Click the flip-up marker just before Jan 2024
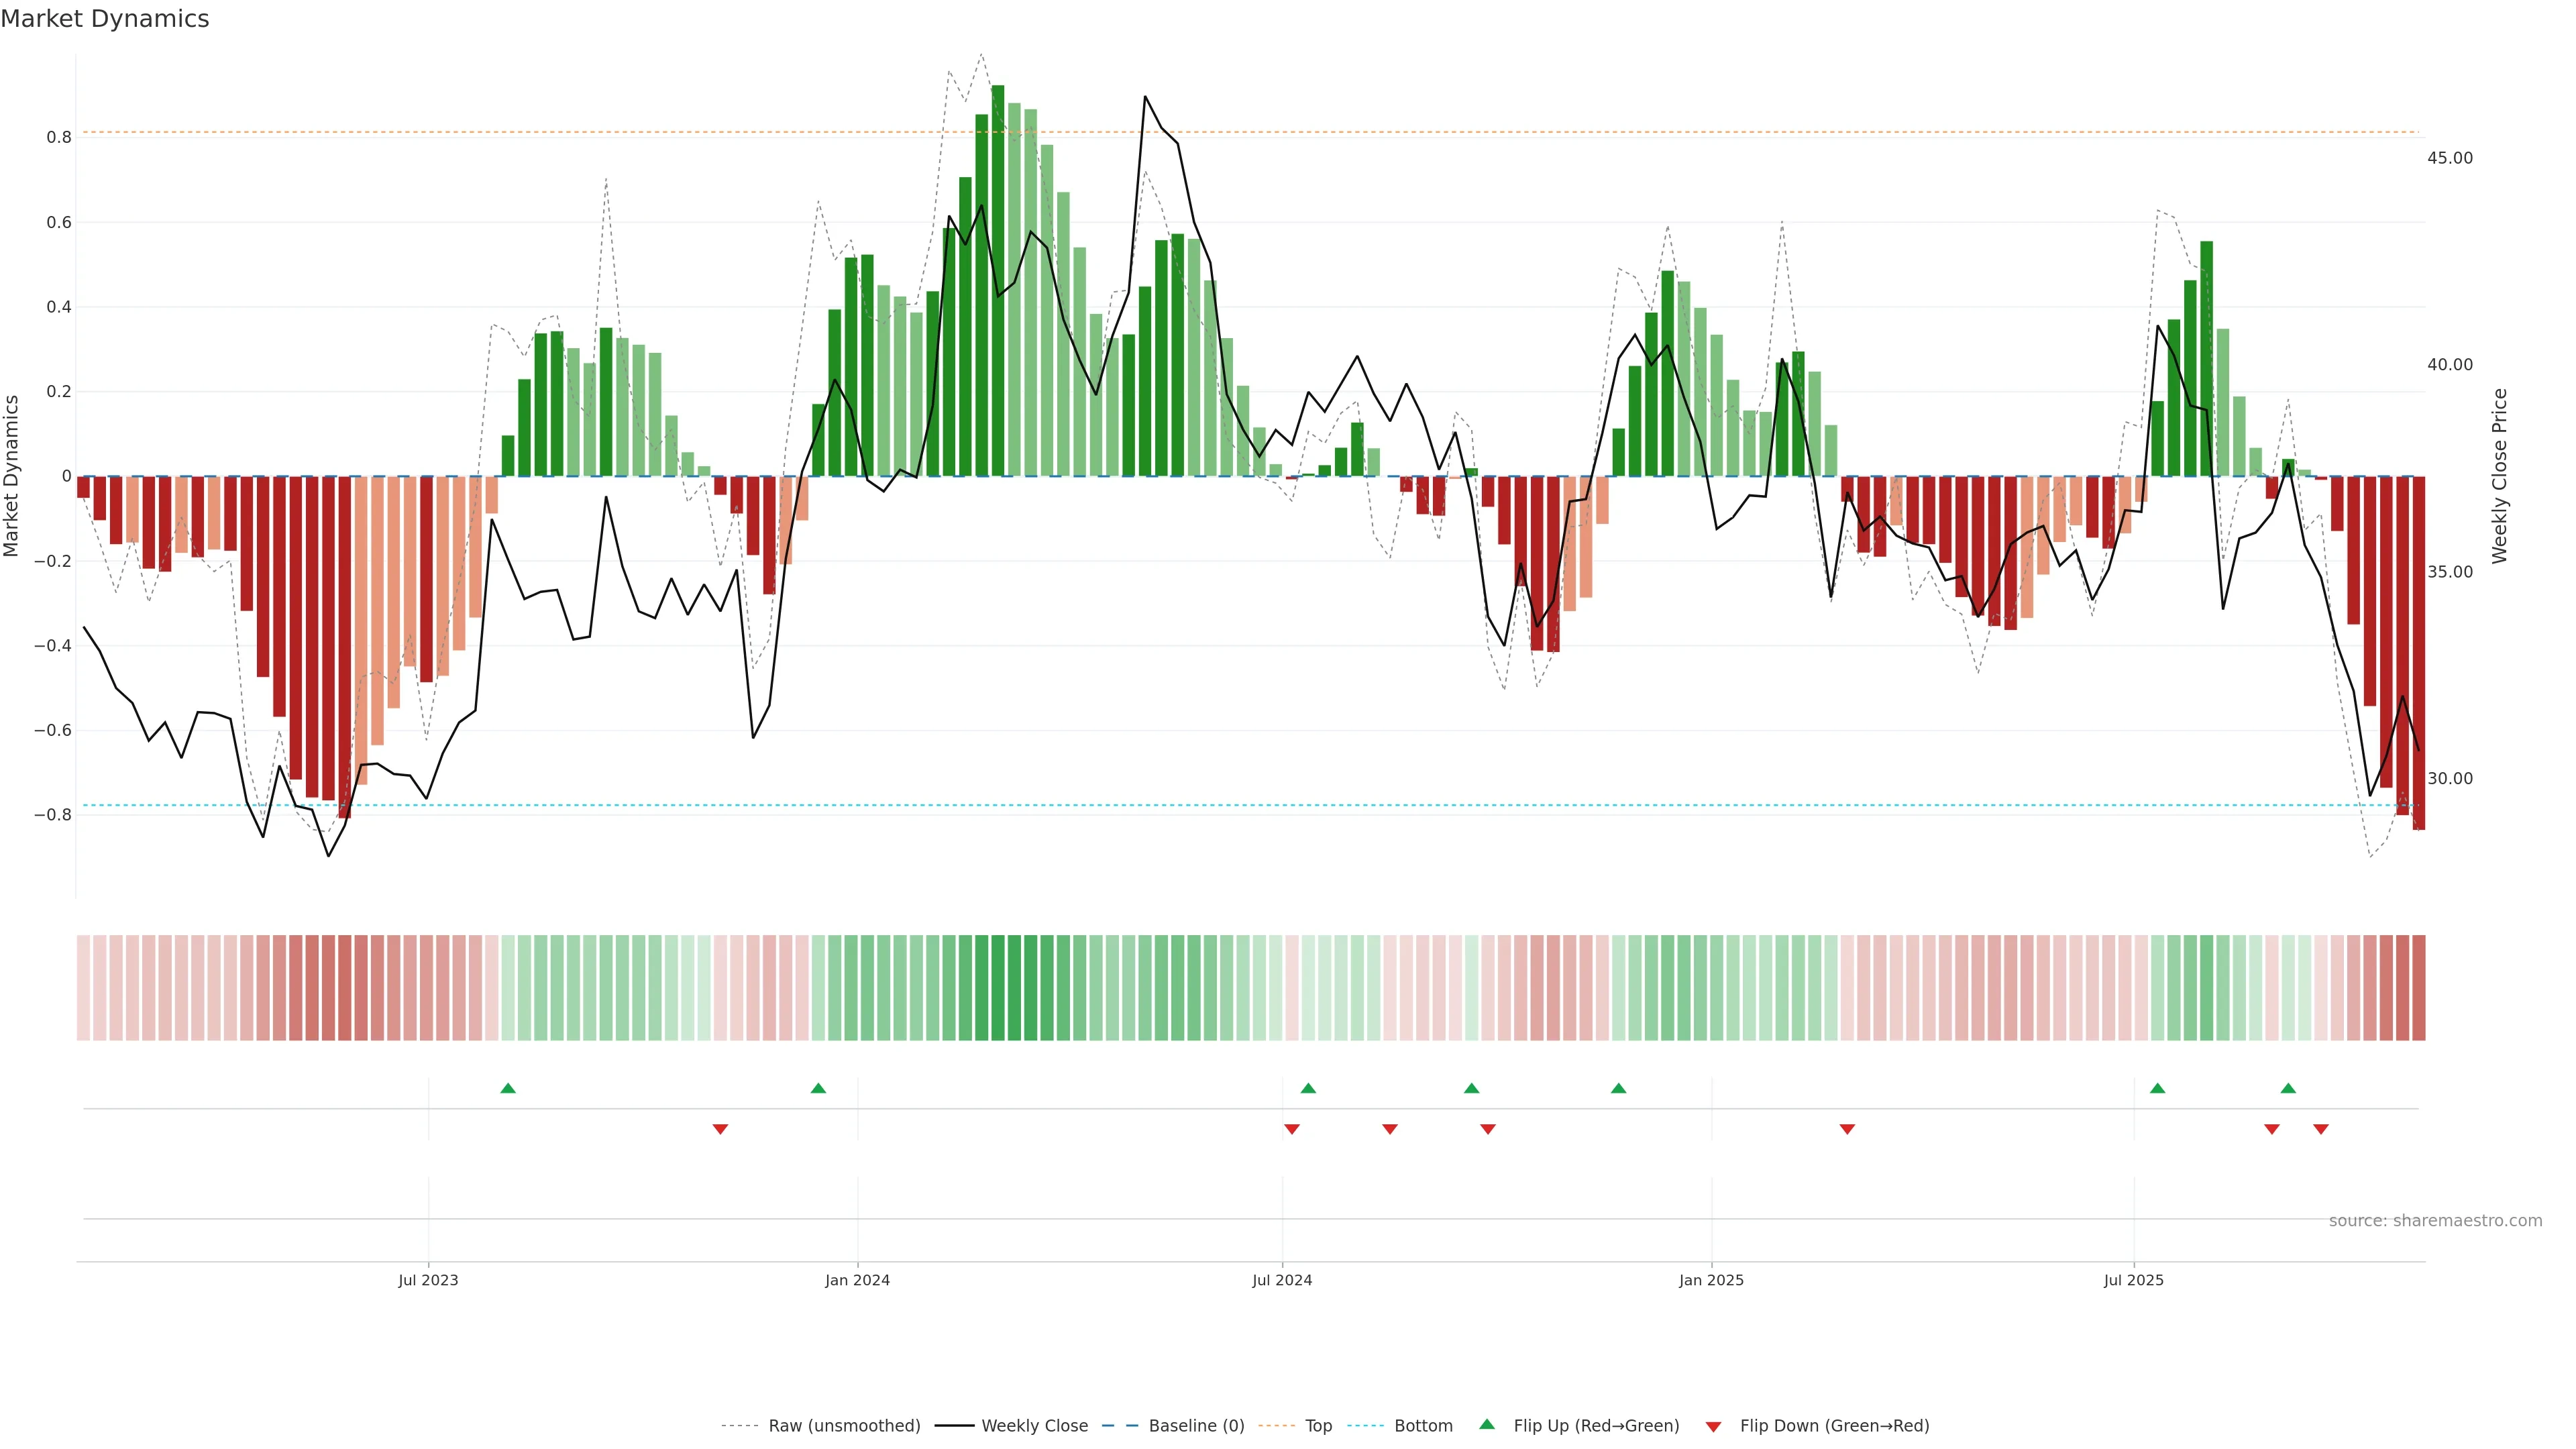The height and width of the screenshot is (1449, 2576). tap(818, 1088)
